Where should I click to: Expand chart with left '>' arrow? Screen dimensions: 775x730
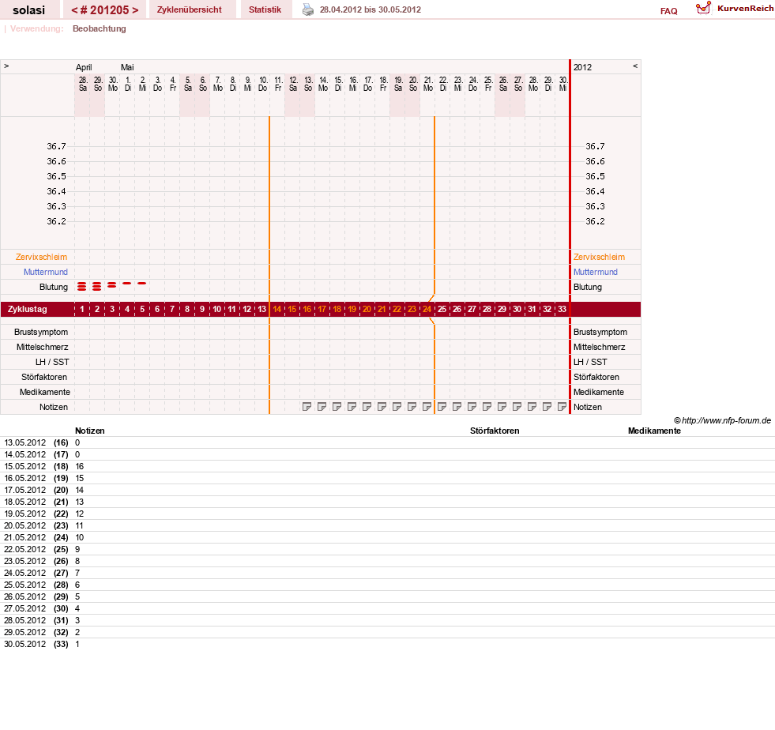tap(6, 66)
